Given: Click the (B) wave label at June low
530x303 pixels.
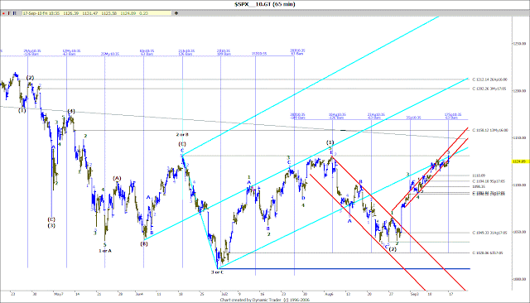Looking at the screenshot, I should click(x=144, y=243).
